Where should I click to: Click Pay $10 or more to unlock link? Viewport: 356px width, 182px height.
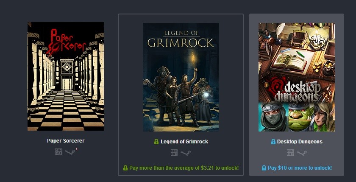(300, 168)
